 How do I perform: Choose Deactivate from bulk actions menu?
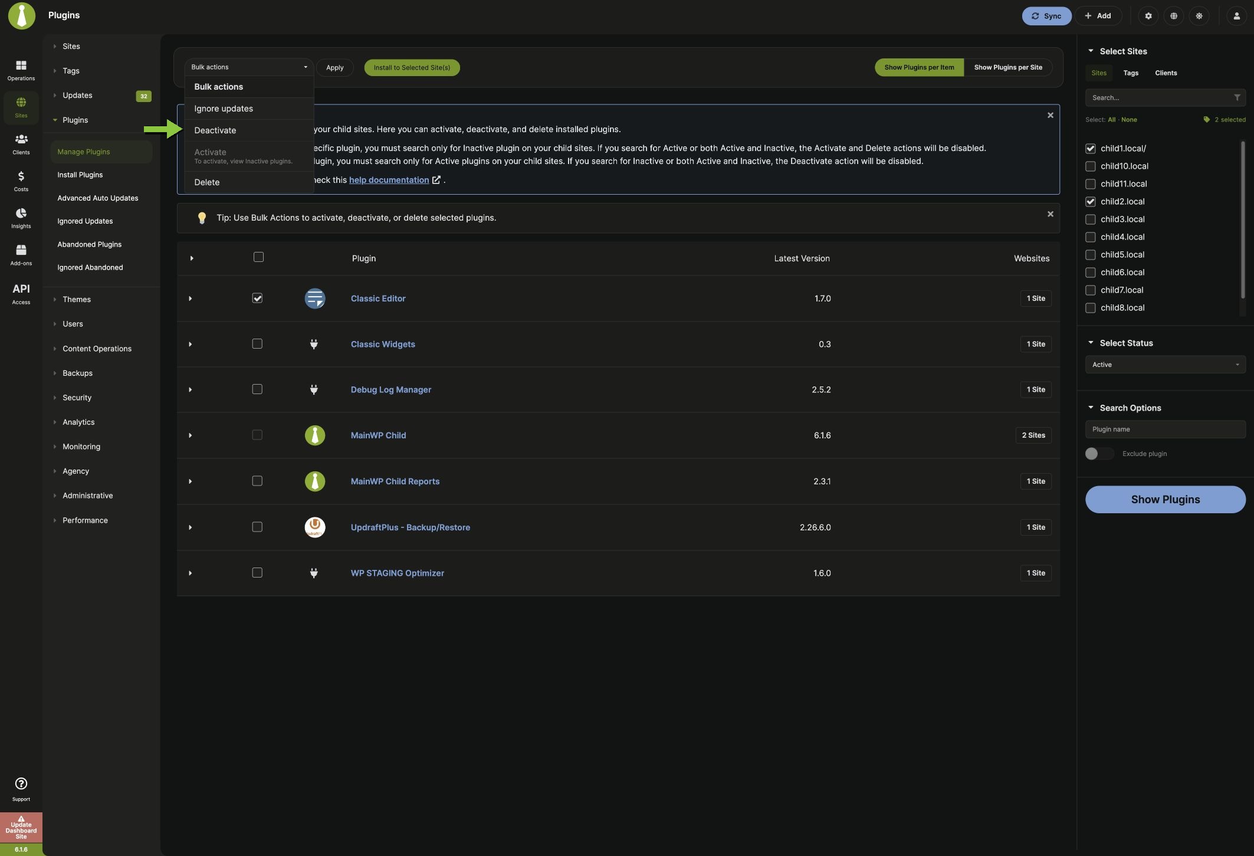[x=248, y=130]
